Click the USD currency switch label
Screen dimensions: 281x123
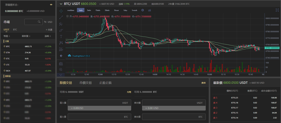click(x=50, y=22)
